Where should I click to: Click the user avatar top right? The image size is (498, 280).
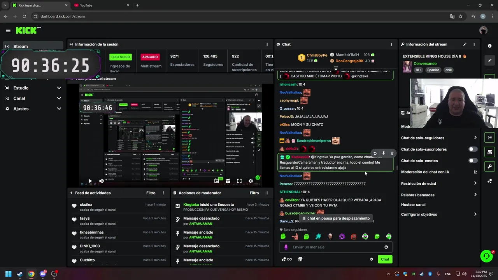point(483,30)
